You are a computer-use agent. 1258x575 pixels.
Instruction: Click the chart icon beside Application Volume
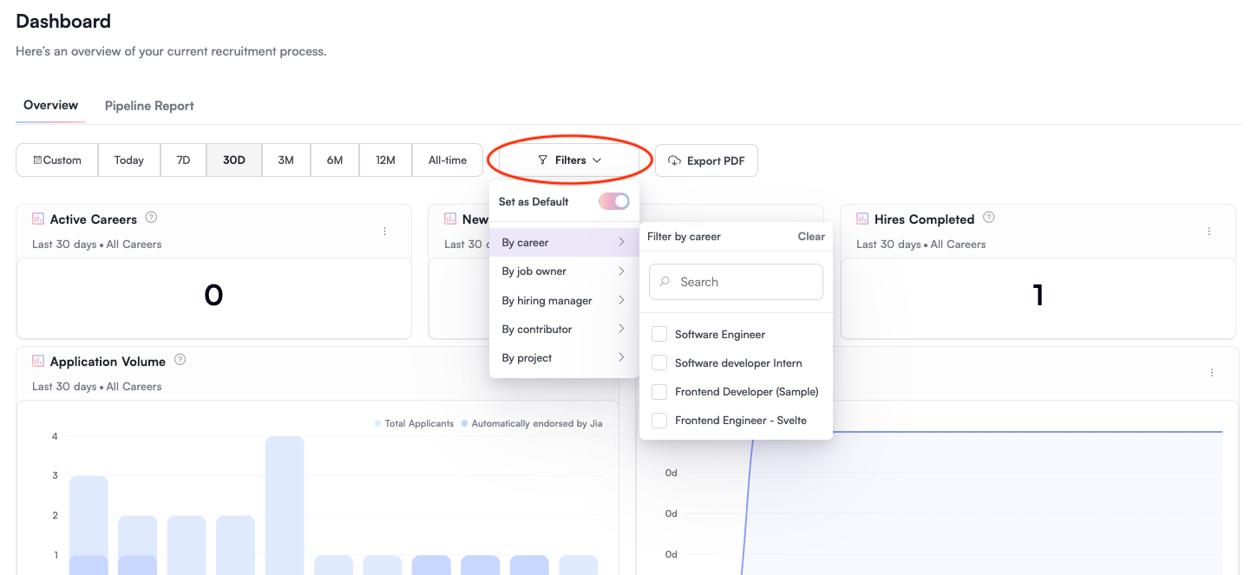coord(38,361)
